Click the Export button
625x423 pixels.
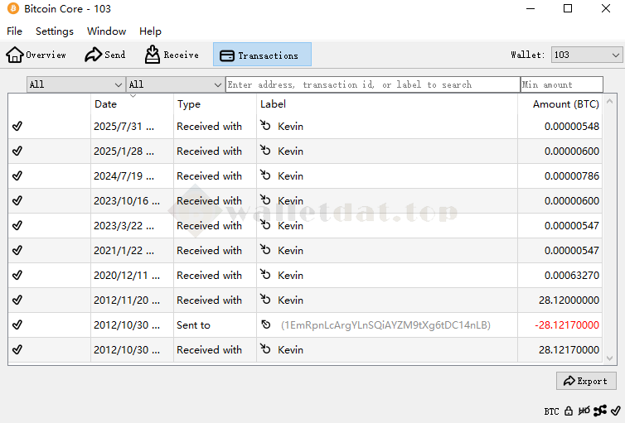(586, 381)
